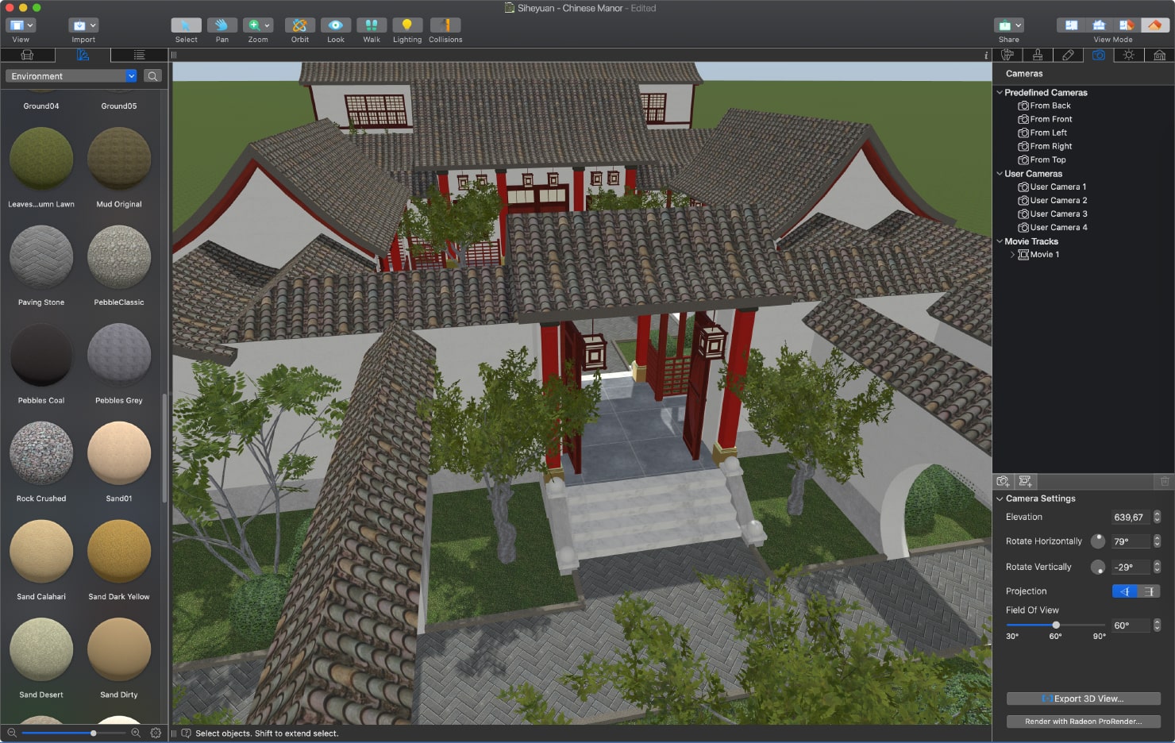Click the Elevation value field
Image resolution: width=1175 pixels, height=743 pixels.
[x=1131, y=517]
